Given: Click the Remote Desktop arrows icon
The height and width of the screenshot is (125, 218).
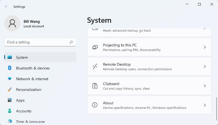Looking at the screenshot, I should coord(95,67).
